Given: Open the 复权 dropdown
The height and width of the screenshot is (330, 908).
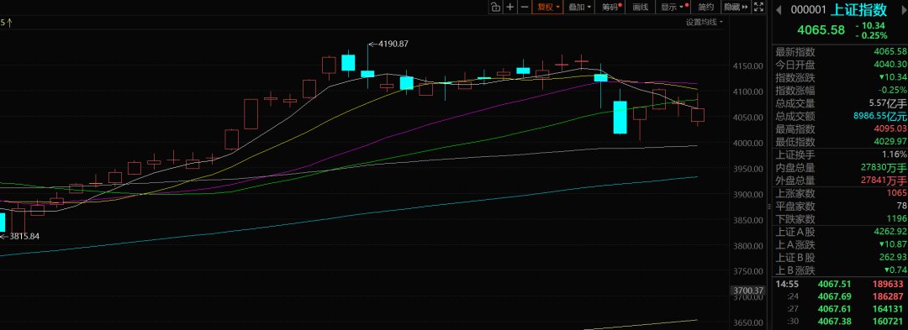Looking at the screenshot, I should tap(548, 7).
